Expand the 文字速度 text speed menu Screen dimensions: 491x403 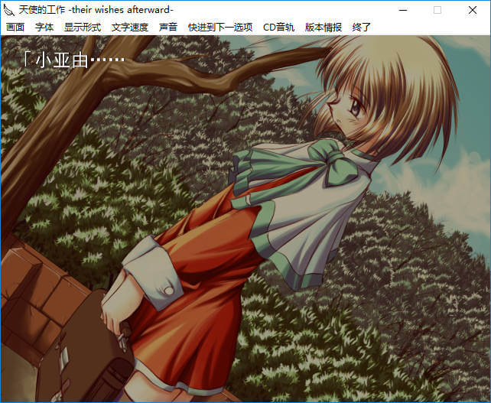[x=129, y=27]
